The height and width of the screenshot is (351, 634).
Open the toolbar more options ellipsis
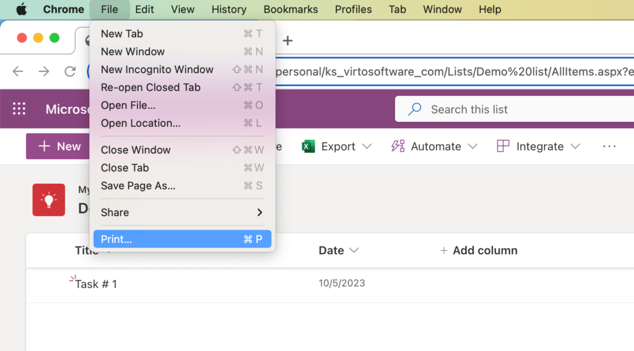(x=609, y=146)
